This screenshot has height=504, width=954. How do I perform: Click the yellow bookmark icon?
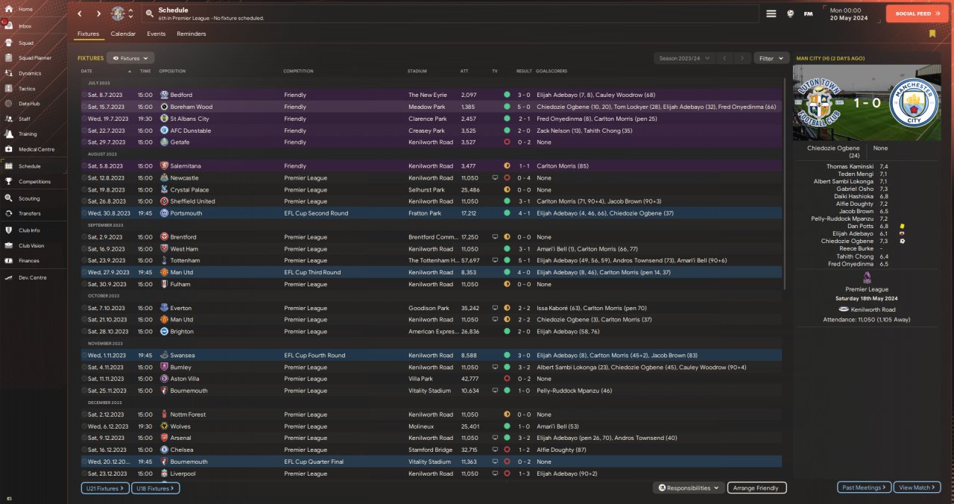point(932,34)
